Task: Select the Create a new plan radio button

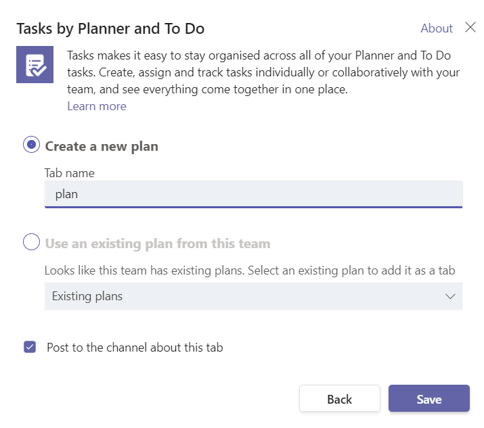Action: pyautogui.click(x=32, y=144)
